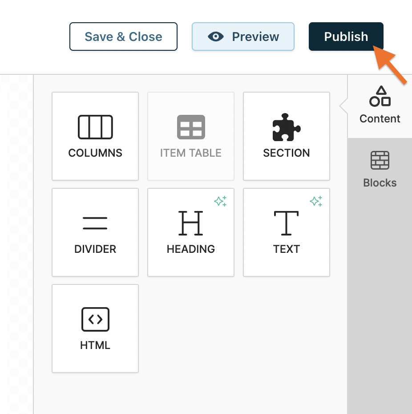Click the AI sparkle on Text tile
Image resolution: width=412 pixels, height=414 pixels.
[316, 201]
